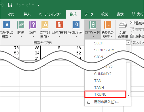Open the その他の関数 more functions icon
This screenshot has height=112, width=144.
coord(108,25)
